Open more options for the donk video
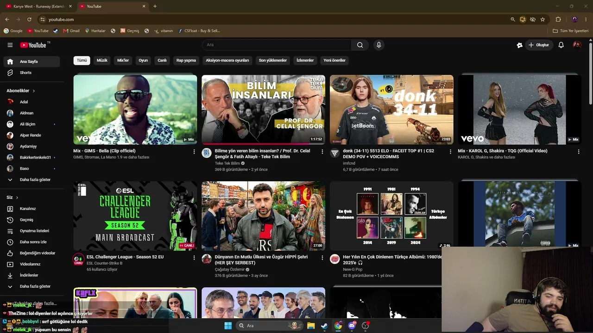This screenshot has height=333, width=593. pos(450,151)
